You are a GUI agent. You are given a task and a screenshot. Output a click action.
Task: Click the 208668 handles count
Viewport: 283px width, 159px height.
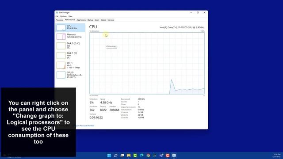[114, 110]
